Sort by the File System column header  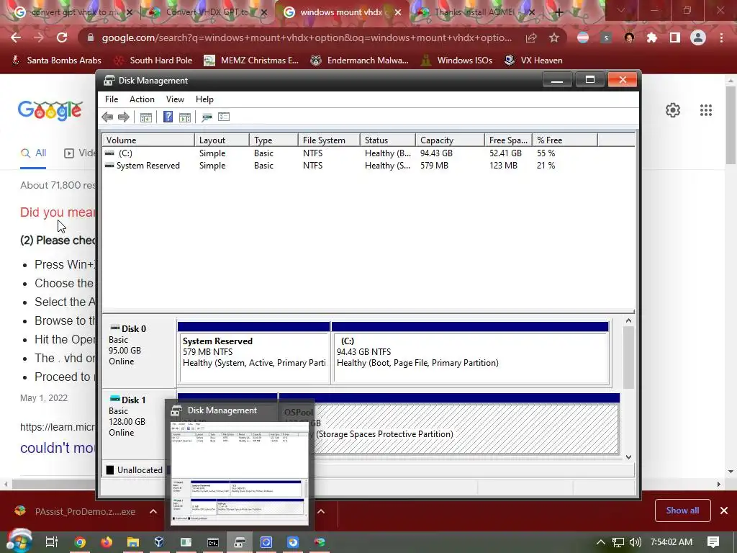click(329, 140)
